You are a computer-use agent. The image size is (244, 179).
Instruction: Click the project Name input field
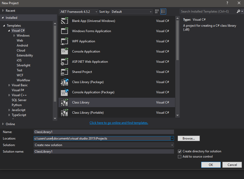pyautogui.click(x=104, y=132)
